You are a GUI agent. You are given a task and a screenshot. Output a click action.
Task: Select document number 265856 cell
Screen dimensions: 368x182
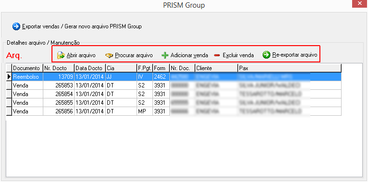pyautogui.click(x=59, y=111)
